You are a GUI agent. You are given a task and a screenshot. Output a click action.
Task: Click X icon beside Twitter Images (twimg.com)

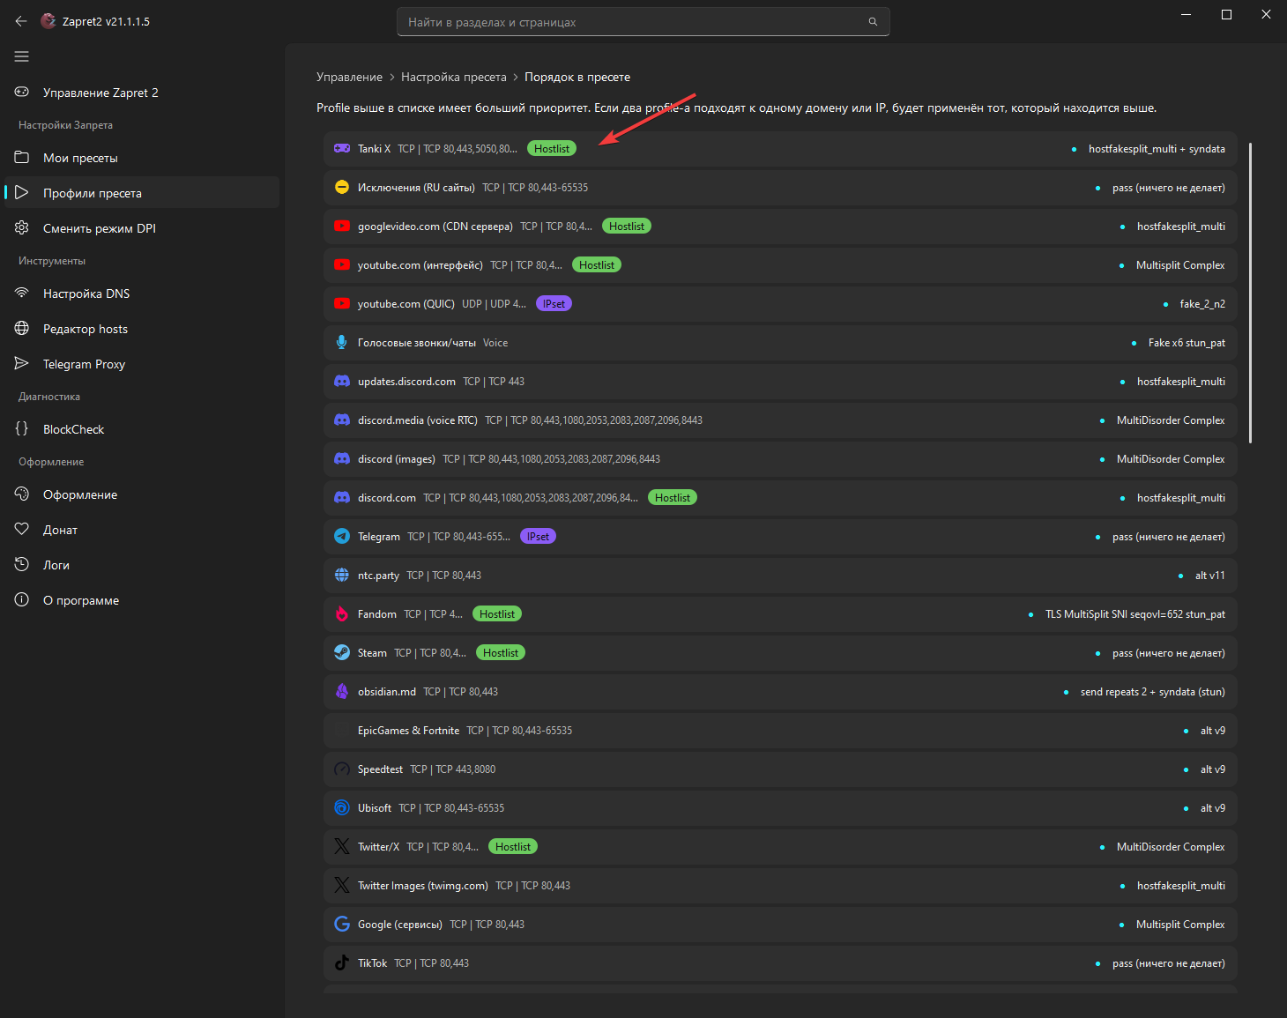342,886
